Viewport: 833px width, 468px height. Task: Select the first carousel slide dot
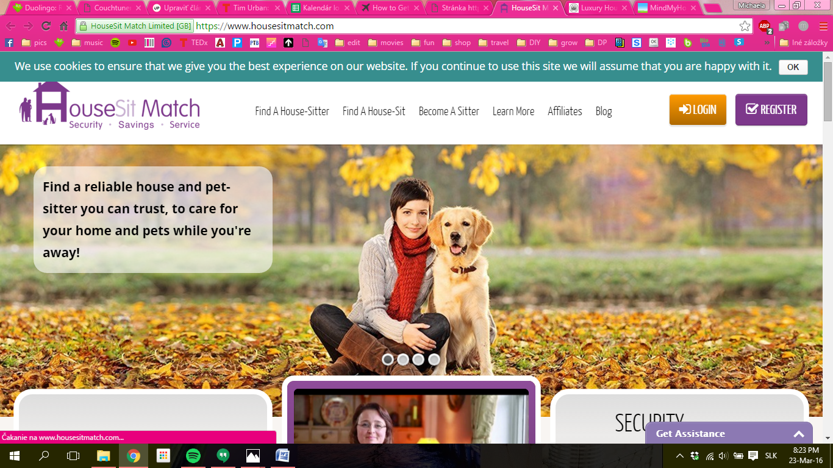(388, 360)
